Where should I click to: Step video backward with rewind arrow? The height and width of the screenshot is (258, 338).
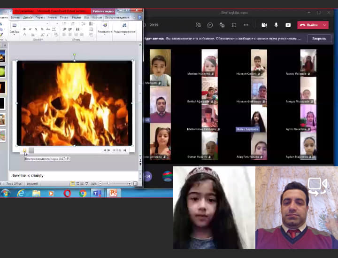[x=105, y=150]
